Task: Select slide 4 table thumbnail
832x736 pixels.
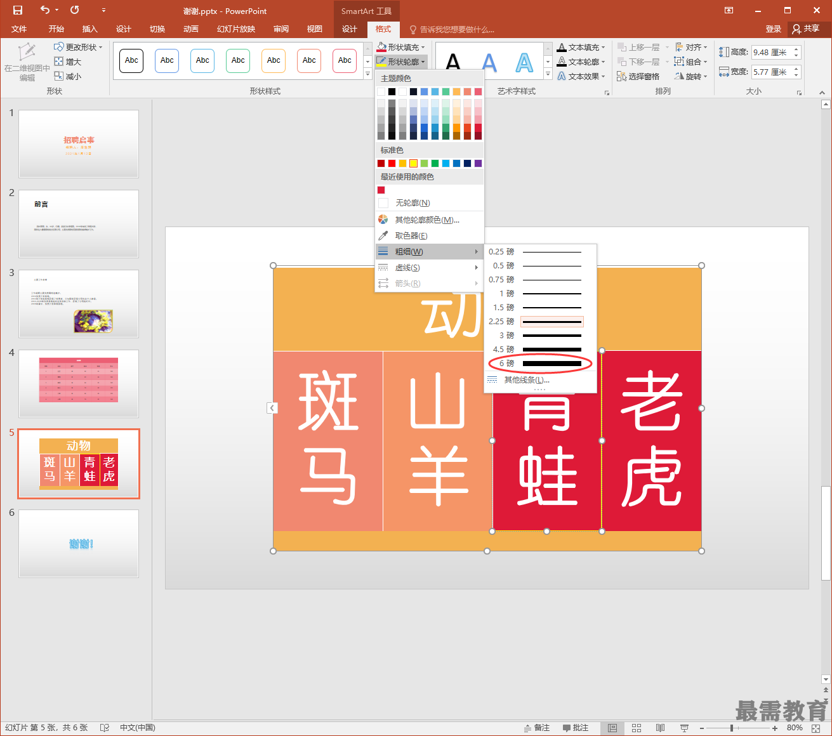Action: click(x=79, y=384)
